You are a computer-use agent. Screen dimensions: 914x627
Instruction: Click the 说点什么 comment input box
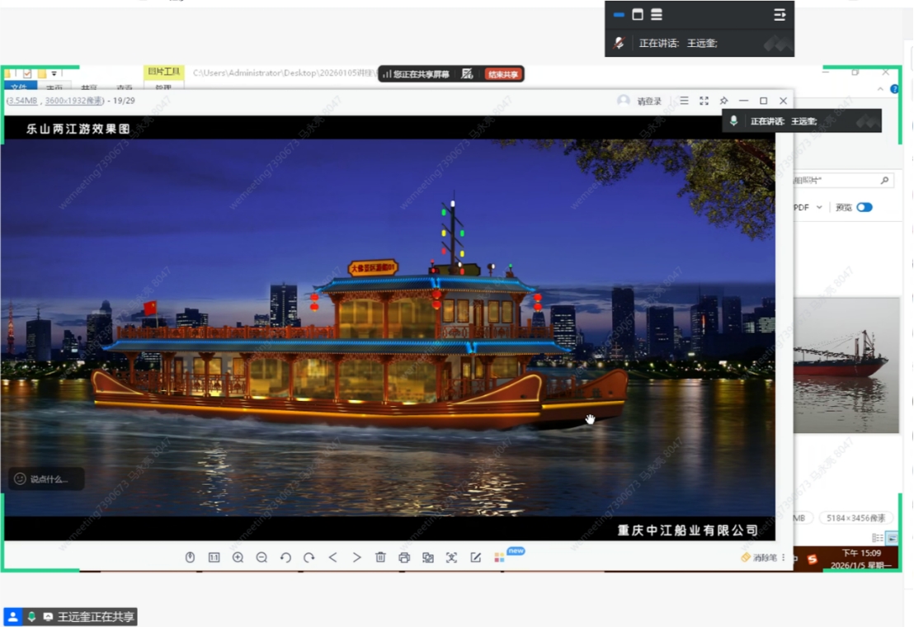(48, 478)
